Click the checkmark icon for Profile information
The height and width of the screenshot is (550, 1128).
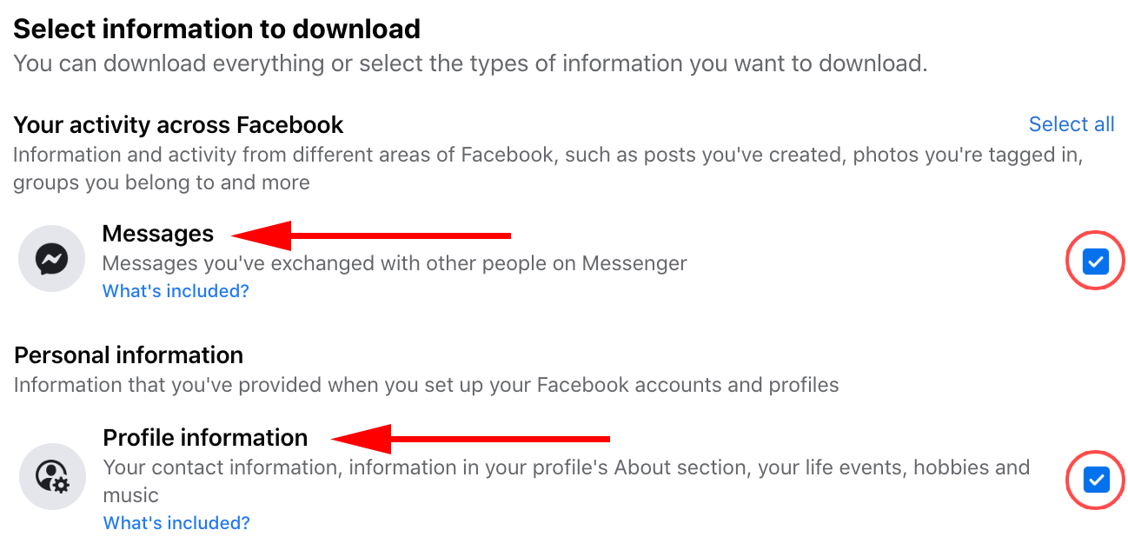1095,480
